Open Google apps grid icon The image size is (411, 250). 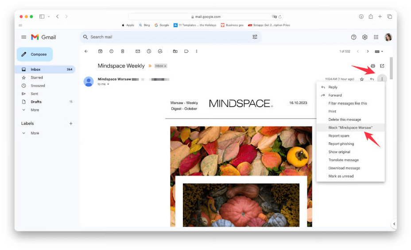tap(376, 37)
